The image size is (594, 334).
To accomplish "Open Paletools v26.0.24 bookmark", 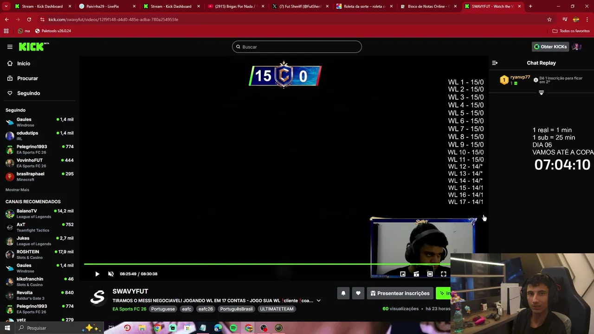I will (x=53, y=31).
